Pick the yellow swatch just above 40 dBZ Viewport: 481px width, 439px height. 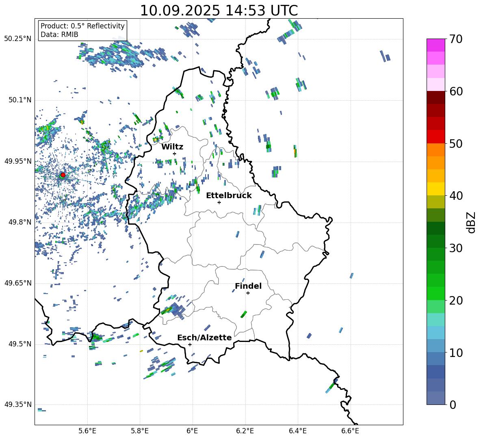coord(435,189)
